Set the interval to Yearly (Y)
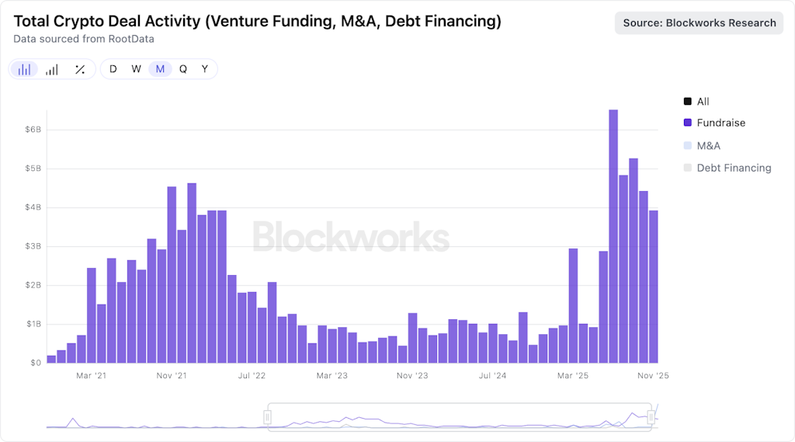795x442 pixels. (x=205, y=69)
